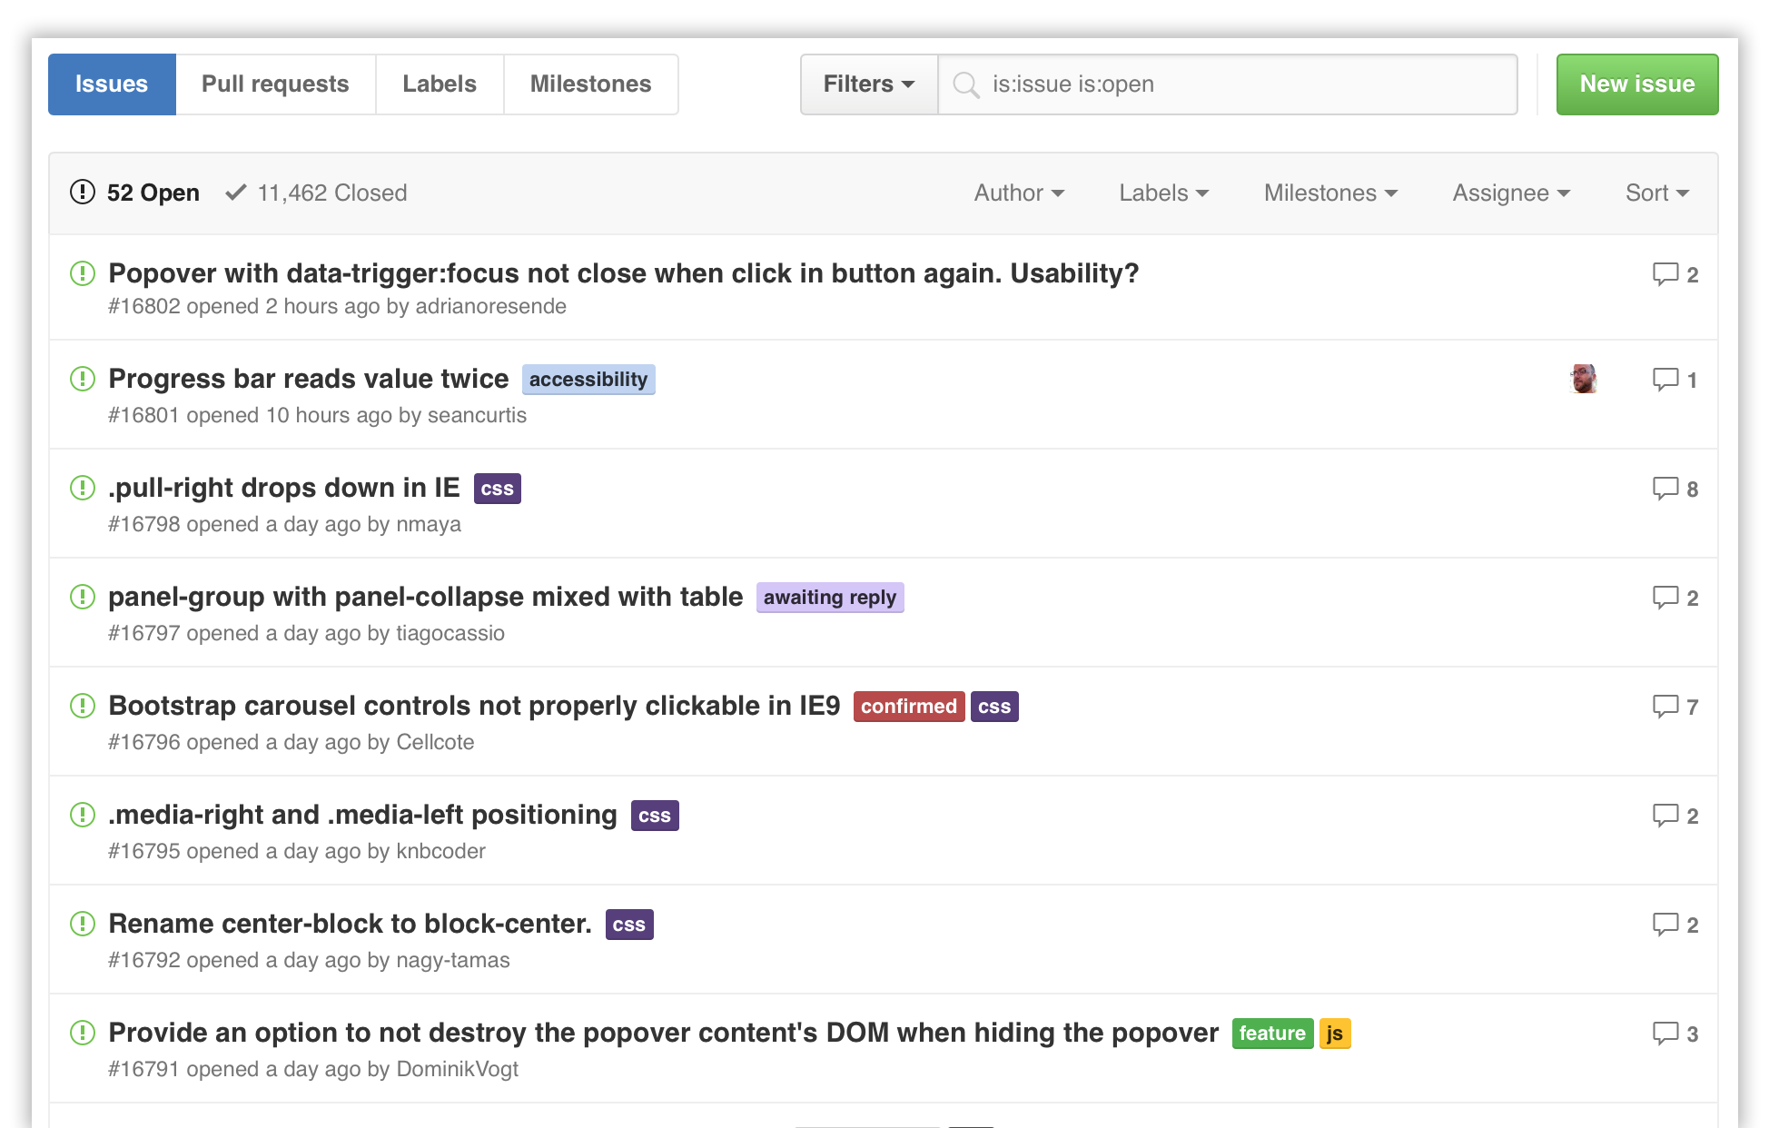Viewport: 1769px width, 1128px height.
Task: Click the Pull requests tab
Action: (276, 84)
